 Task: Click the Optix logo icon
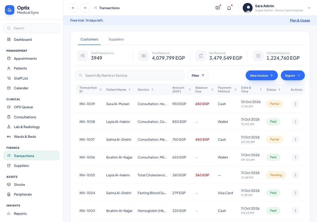[x=10, y=10]
